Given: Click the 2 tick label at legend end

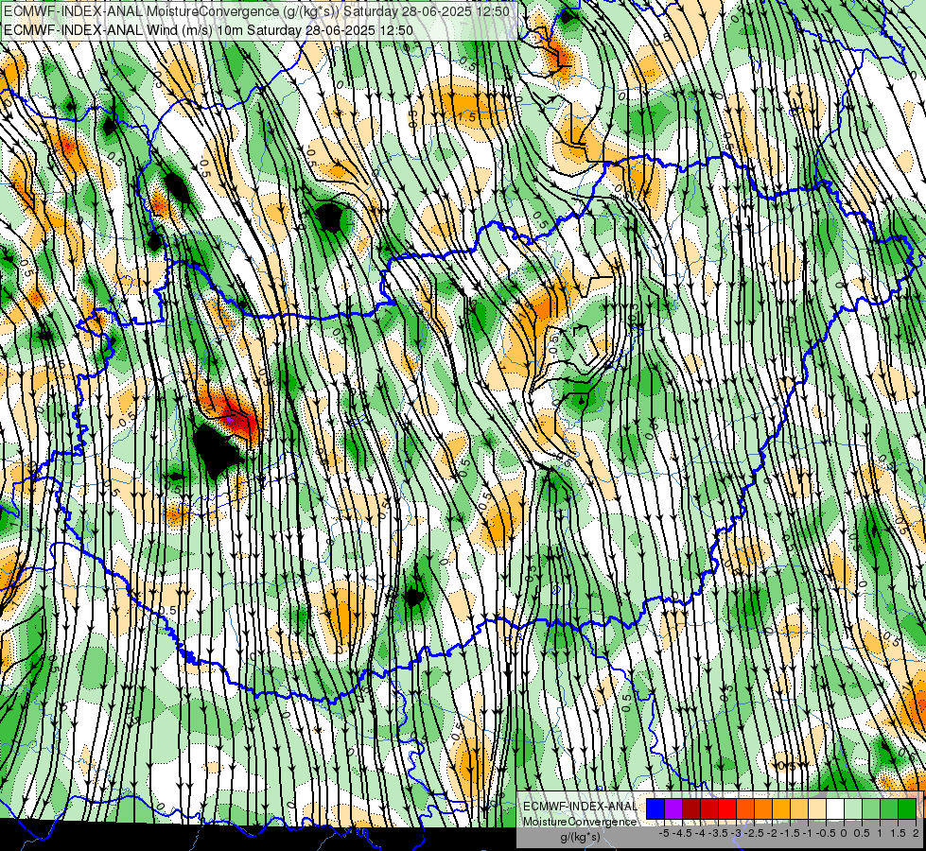Looking at the screenshot, I should (916, 833).
